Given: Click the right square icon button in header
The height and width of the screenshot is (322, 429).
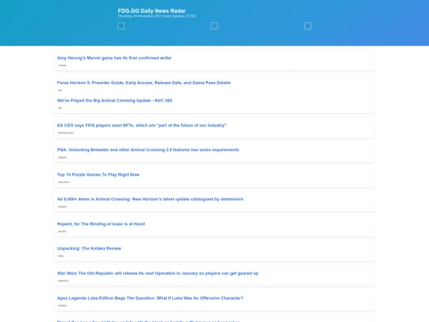Looking at the screenshot, I should (x=307, y=26).
